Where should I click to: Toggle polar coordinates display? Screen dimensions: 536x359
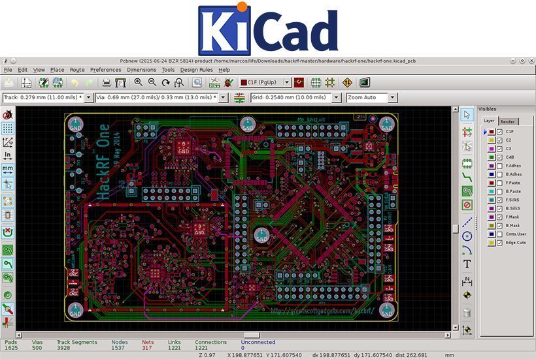pos(8,142)
